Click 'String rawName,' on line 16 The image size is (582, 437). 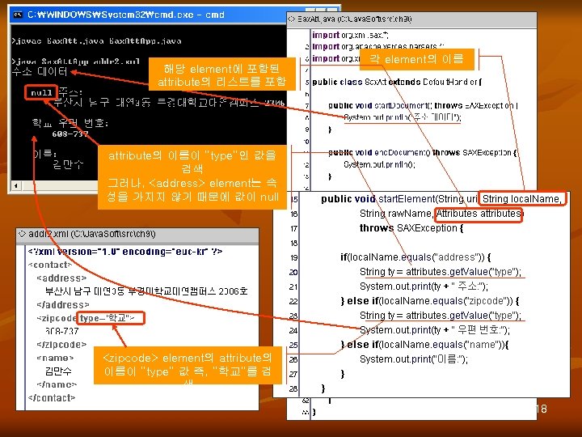coord(396,214)
